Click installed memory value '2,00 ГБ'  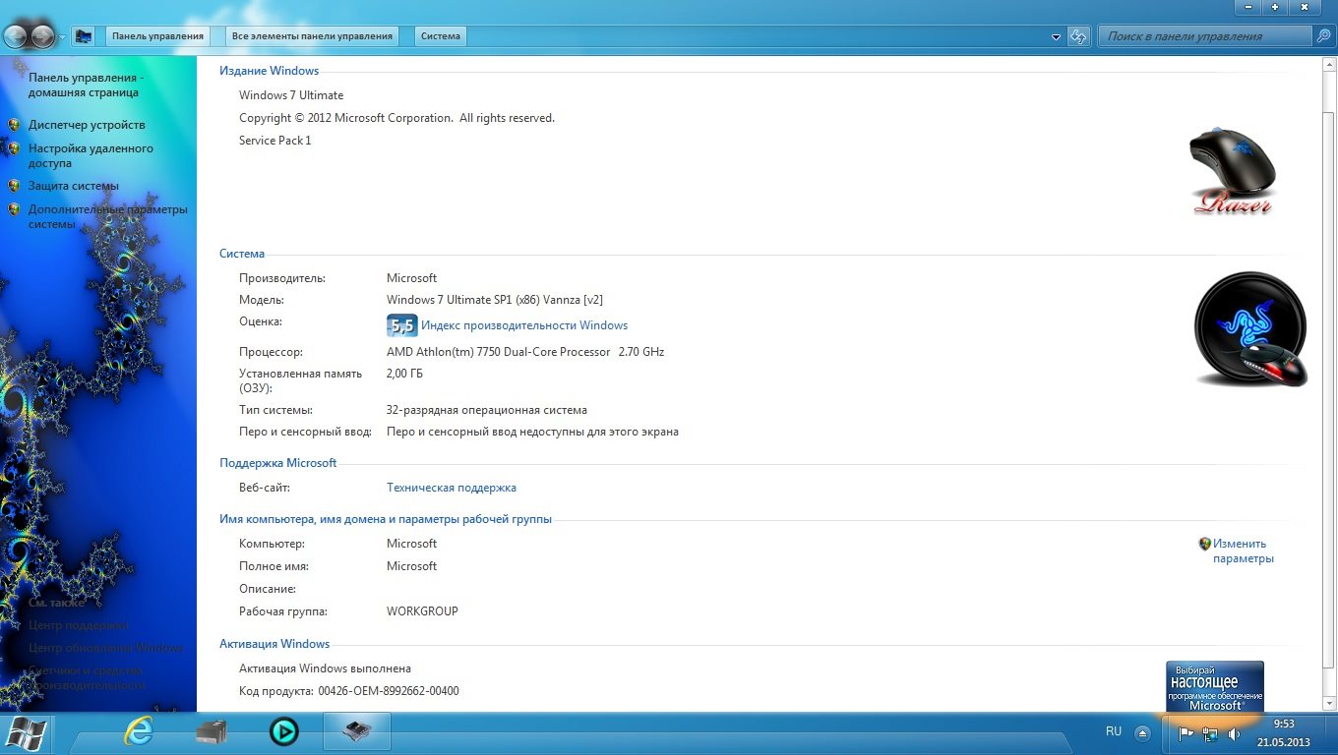(x=404, y=374)
